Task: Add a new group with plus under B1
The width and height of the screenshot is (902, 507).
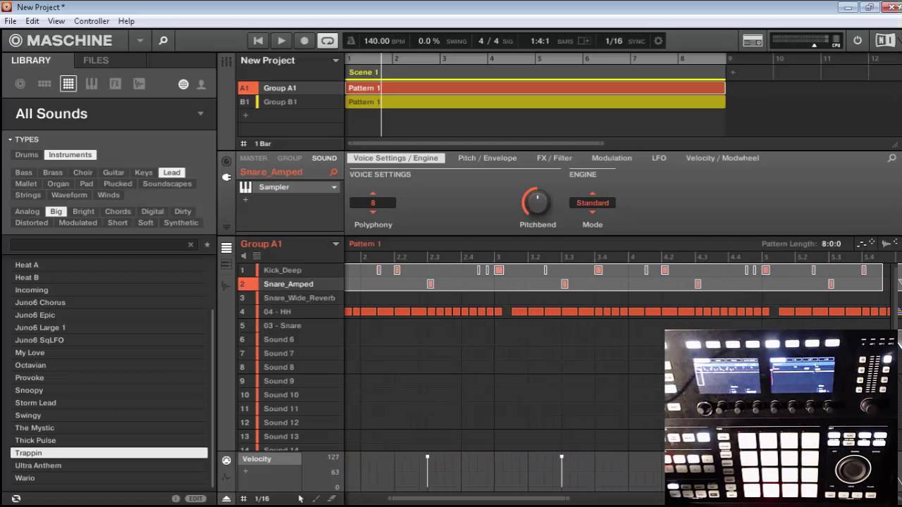Action: click(x=245, y=115)
